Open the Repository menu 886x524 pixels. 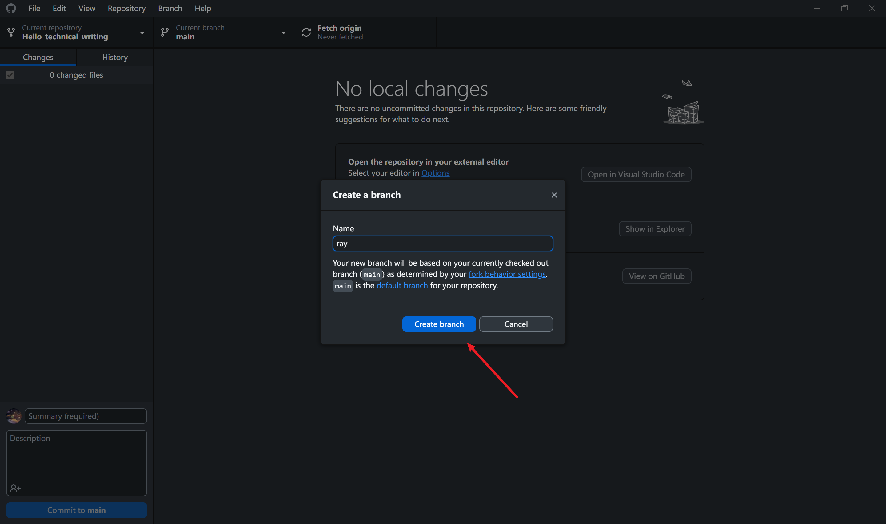pos(126,8)
